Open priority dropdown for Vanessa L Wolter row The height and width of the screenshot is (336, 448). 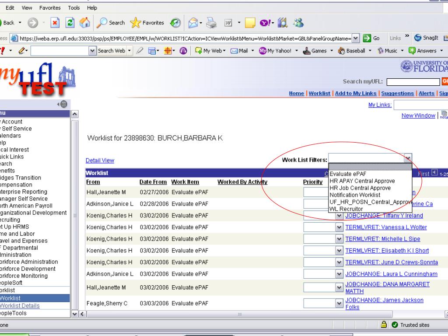pos(339,227)
